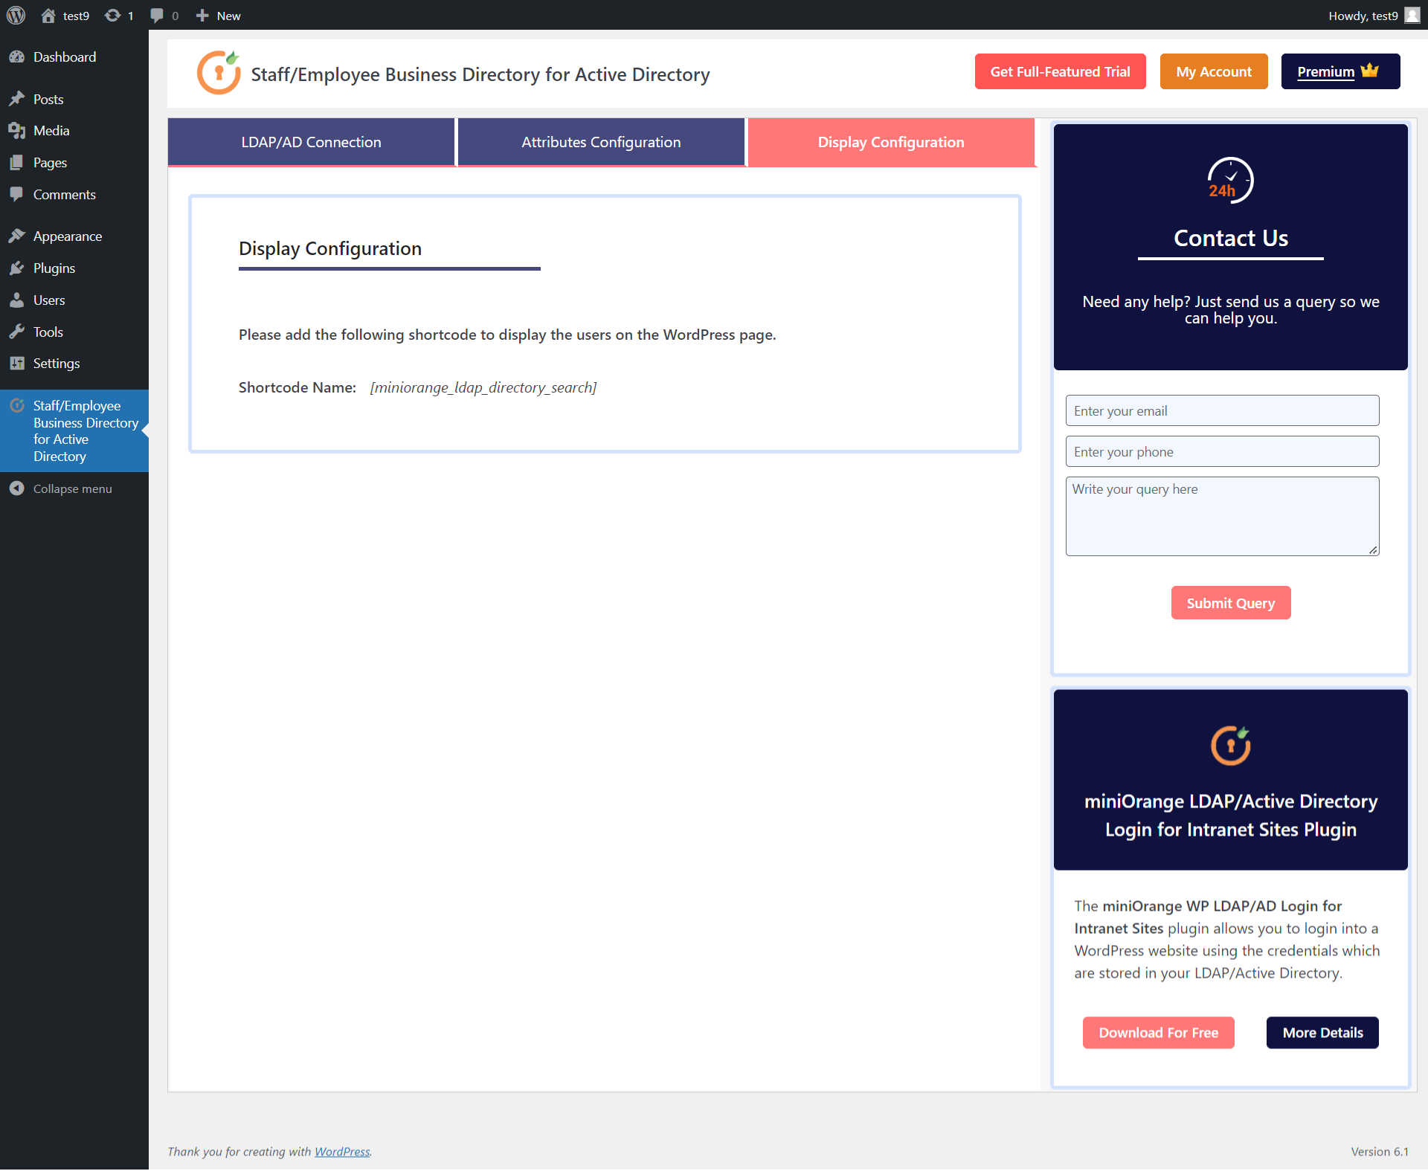This screenshot has width=1428, height=1171.
Task: Click the updates icon showing 1
Action: click(x=112, y=16)
